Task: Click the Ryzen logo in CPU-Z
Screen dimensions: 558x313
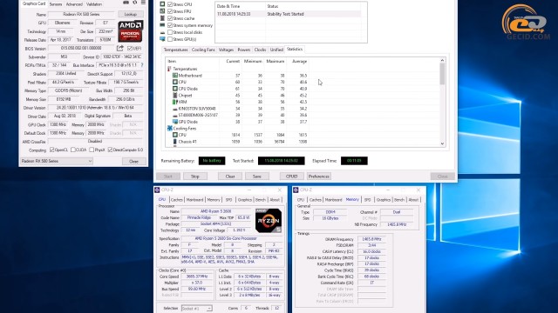Action: point(269,220)
